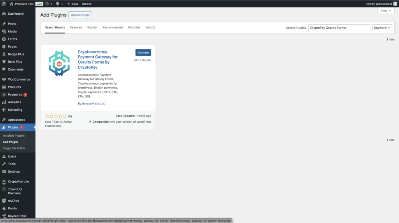Switch to the Featured plugins tab
Screen dimensions: 399x223
pos(76,28)
